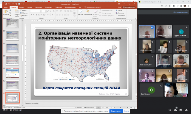Click the blue 'Закрыть доступ' button
This screenshot has width=191, height=114.
[116, 111]
